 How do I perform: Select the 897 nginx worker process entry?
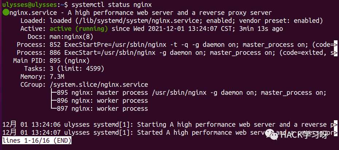[x=102, y=108]
